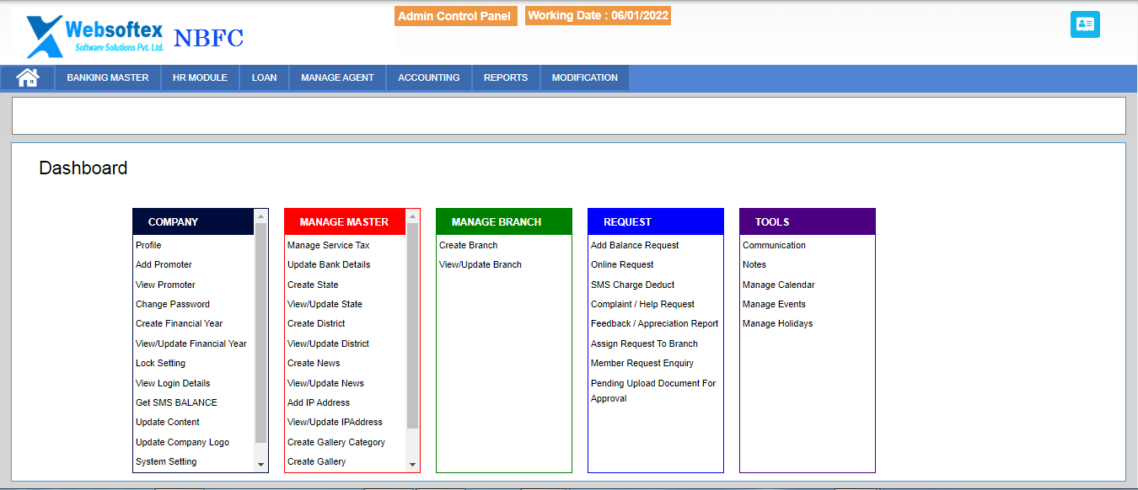Screen dimensions: 1138x490
Task: Open Create Financial Year
Action: tap(180, 323)
